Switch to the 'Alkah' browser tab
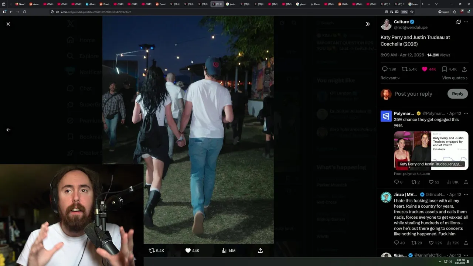This screenshot has height=266, width=473. [91, 4]
